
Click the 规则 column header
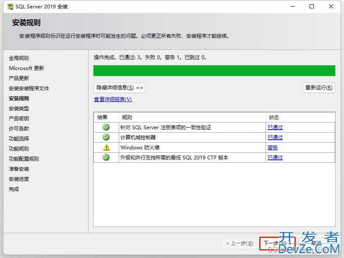pyautogui.click(x=192, y=117)
